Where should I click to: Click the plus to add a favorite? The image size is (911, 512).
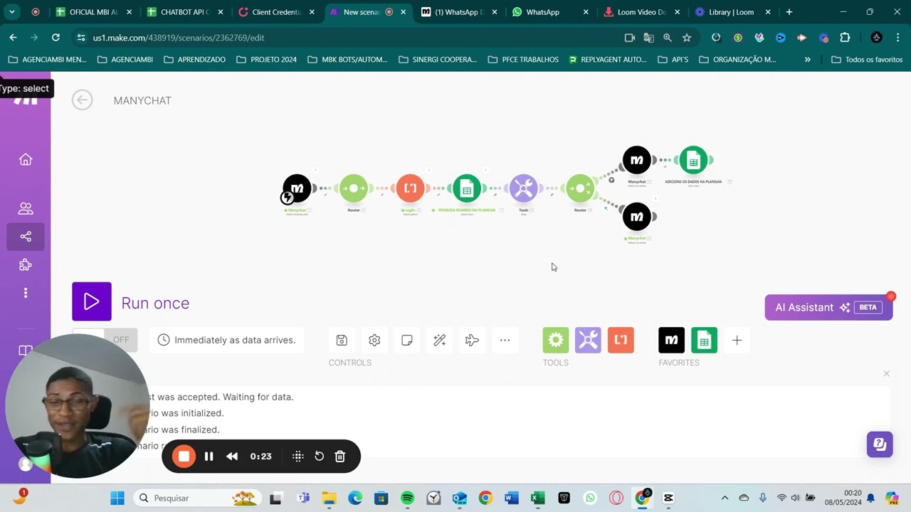(737, 340)
